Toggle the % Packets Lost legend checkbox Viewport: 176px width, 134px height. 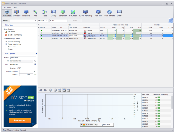point(81,125)
